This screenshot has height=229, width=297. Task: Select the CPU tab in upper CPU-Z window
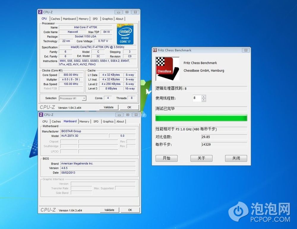pos(44,19)
